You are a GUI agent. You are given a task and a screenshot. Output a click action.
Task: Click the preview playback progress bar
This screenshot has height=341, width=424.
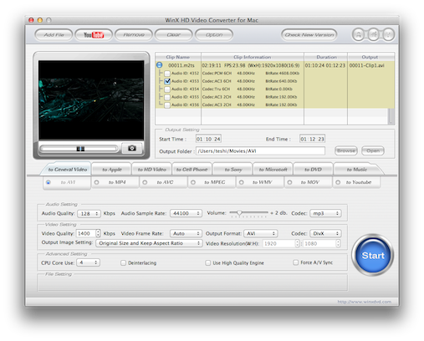79,149
